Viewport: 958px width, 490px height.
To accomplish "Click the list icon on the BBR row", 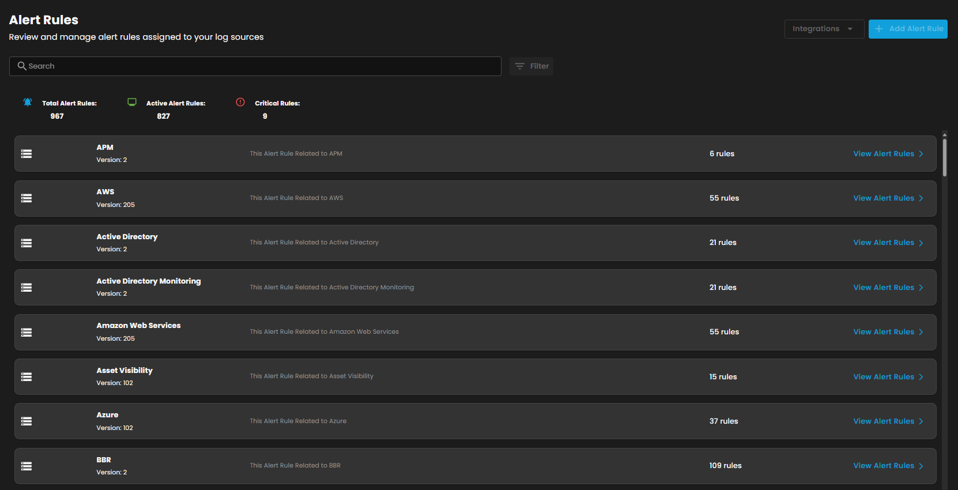I will 27,466.
